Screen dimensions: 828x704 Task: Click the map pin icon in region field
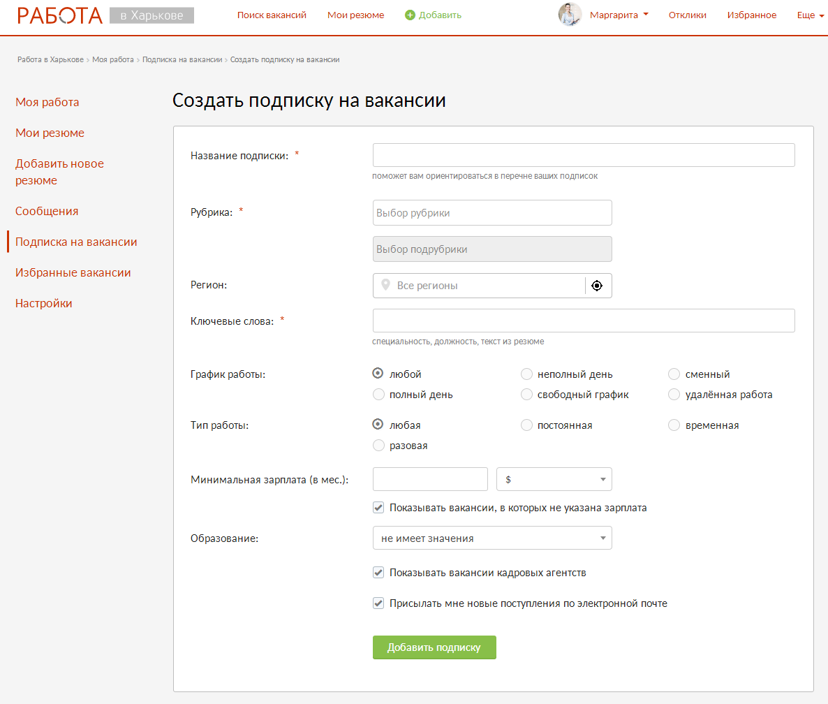pyautogui.click(x=385, y=286)
